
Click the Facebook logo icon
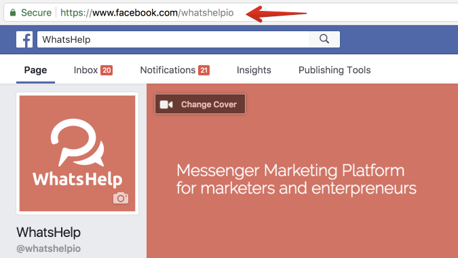[24, 39]
